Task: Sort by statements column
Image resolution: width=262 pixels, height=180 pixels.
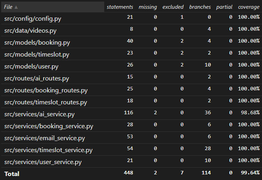Action: pyautogui.click(x=119, y=7)
